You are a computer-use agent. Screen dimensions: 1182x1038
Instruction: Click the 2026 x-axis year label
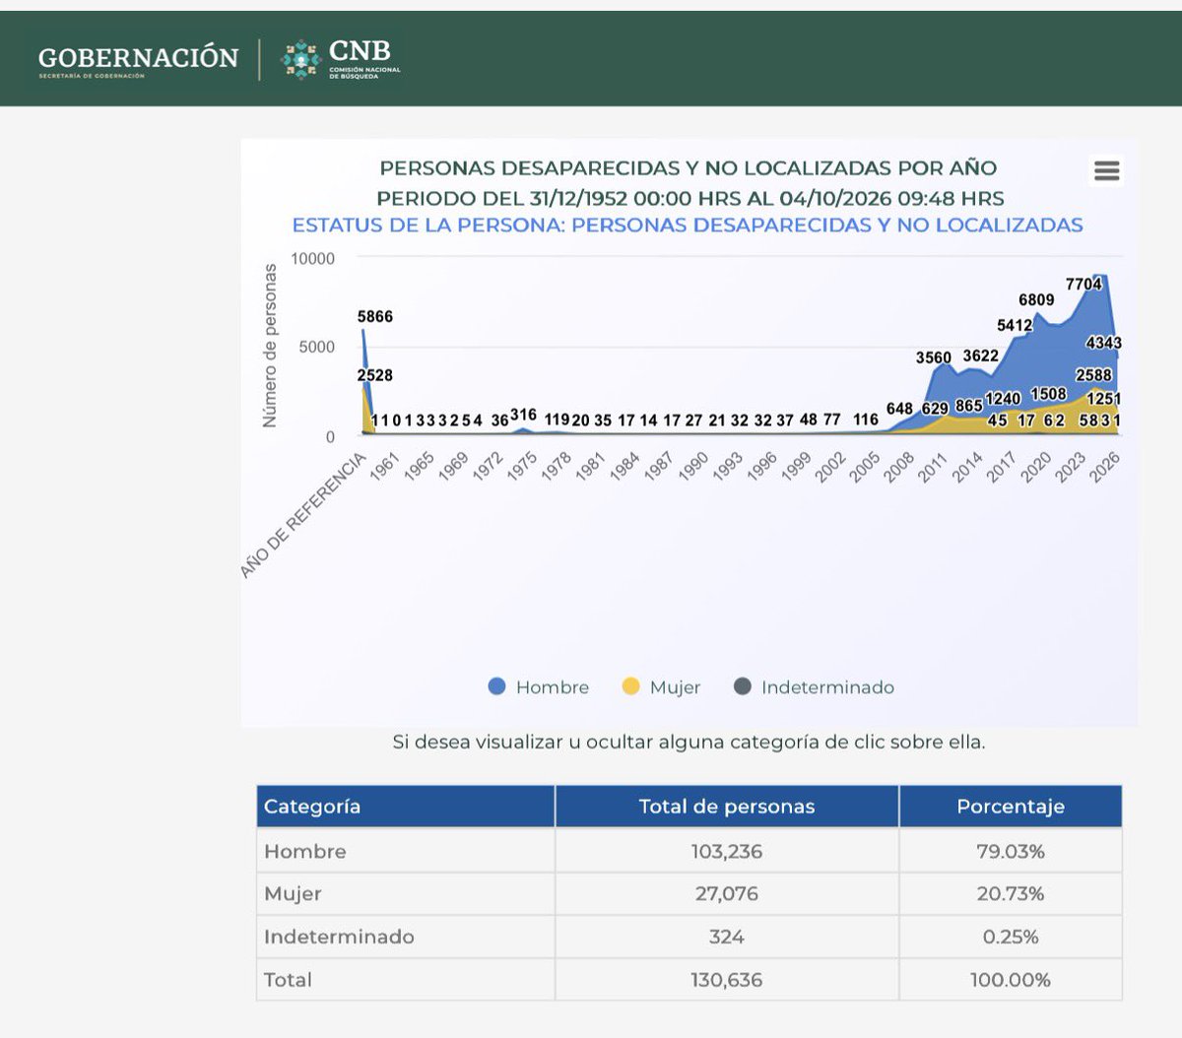click(1104, 467)
